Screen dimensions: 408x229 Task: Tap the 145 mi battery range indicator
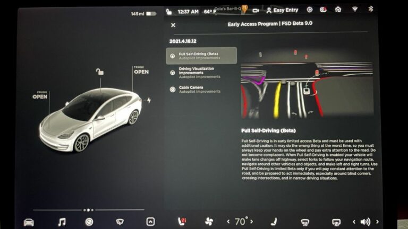(x=143, y=13)
